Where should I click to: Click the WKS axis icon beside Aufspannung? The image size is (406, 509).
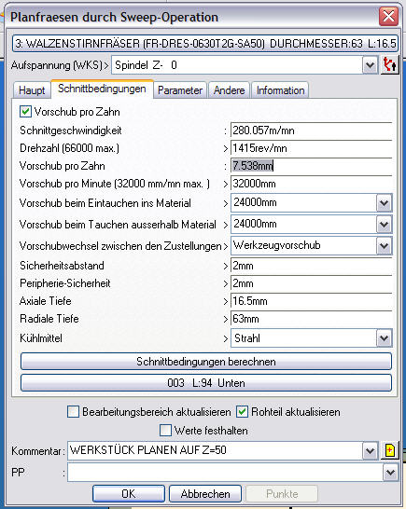(x=390, y=65)
